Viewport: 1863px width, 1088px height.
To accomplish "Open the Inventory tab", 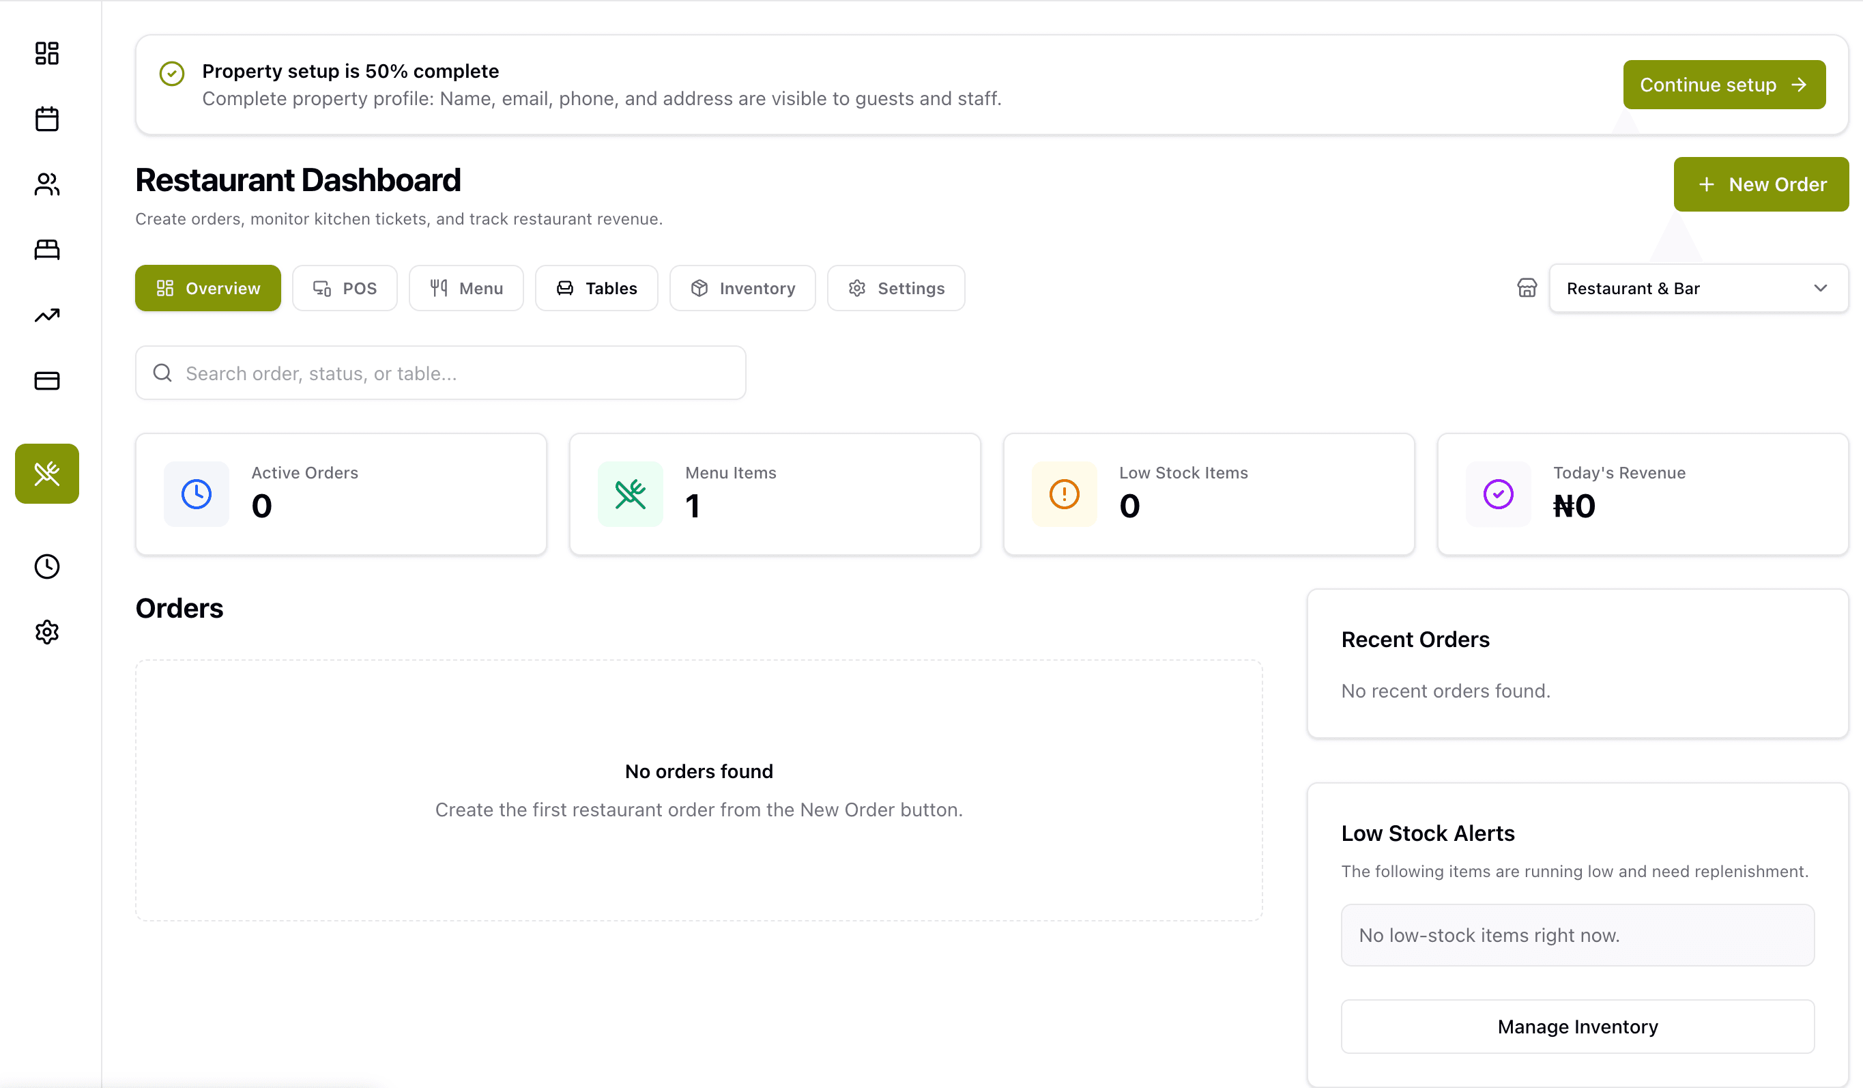I will point(742,288).
